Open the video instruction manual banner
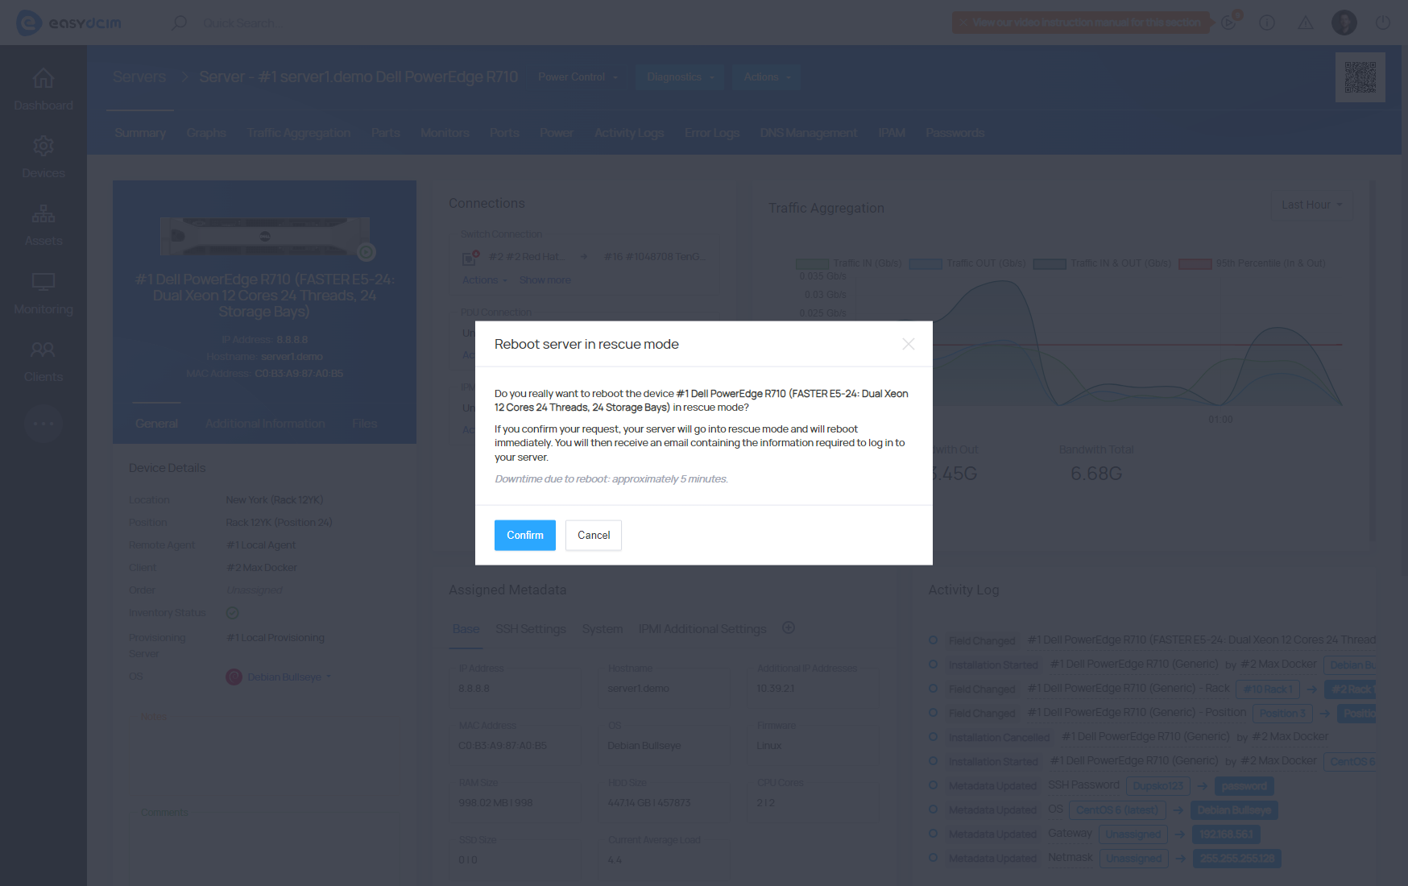Screen dimensions: 1408x886 1082,23
